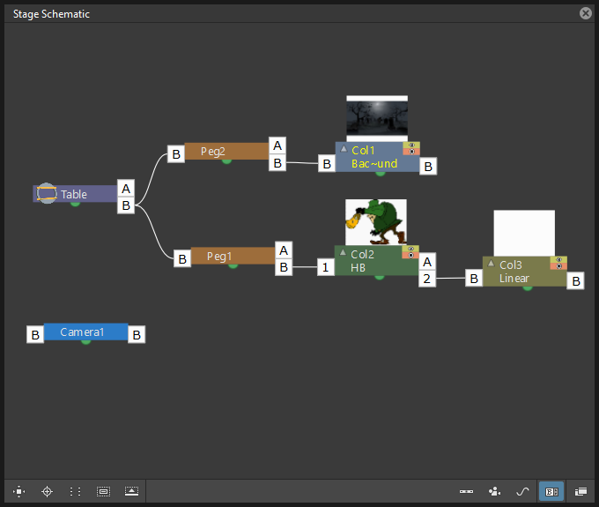Screen dimensions: 599x507
Task: Toggle output port display mode button
Action: coord(551,491)
